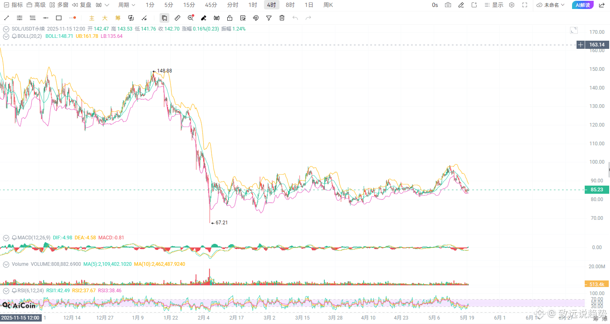This screenshot has width=610, height=324.
Task: Click the funnel filter icon
Action: click(x=269, y=18)
